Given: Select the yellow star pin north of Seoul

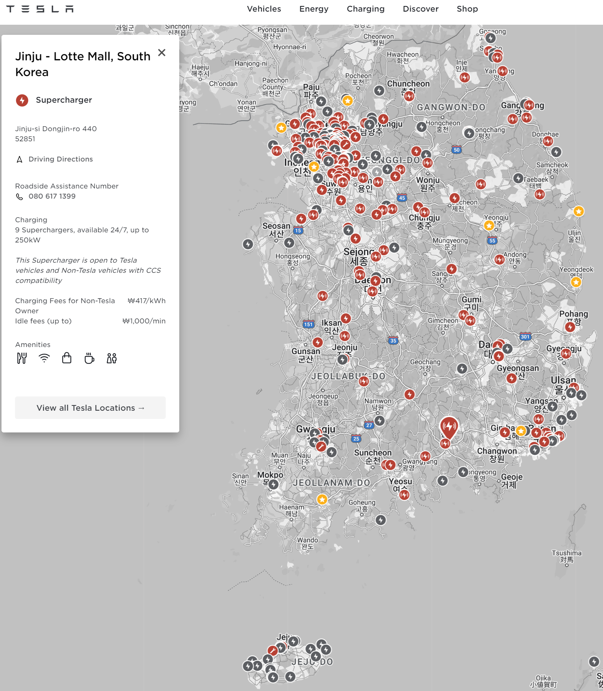Looking at the screenshot, I should pos(348,100).
